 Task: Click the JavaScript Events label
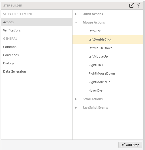(x=95, y=107)
